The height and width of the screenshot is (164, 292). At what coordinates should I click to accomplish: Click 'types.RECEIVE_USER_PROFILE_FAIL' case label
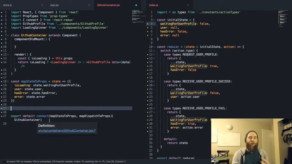coord(199,108)
